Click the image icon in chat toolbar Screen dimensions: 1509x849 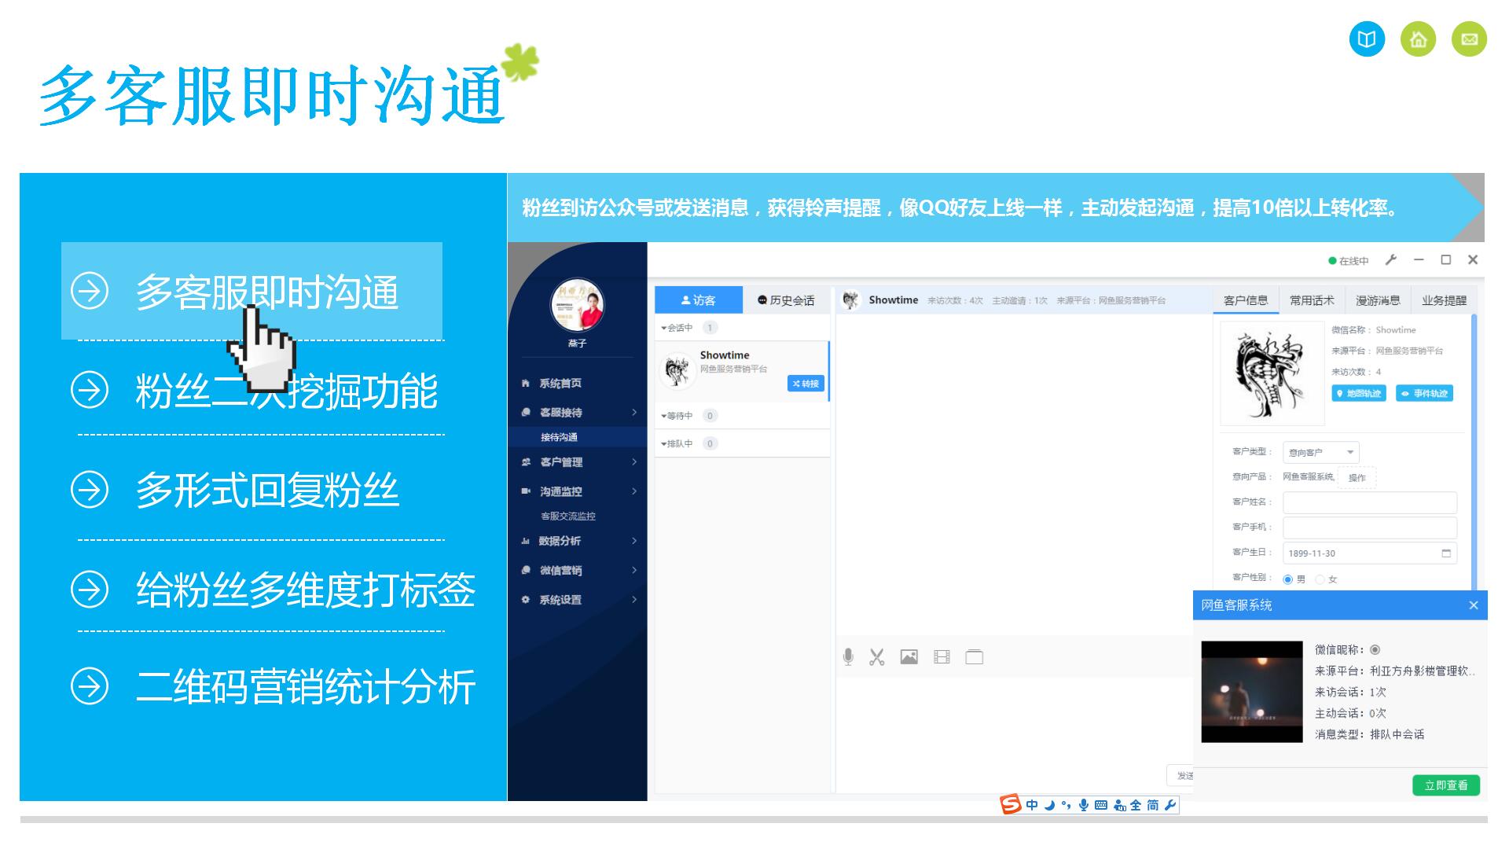coord(909,656)
